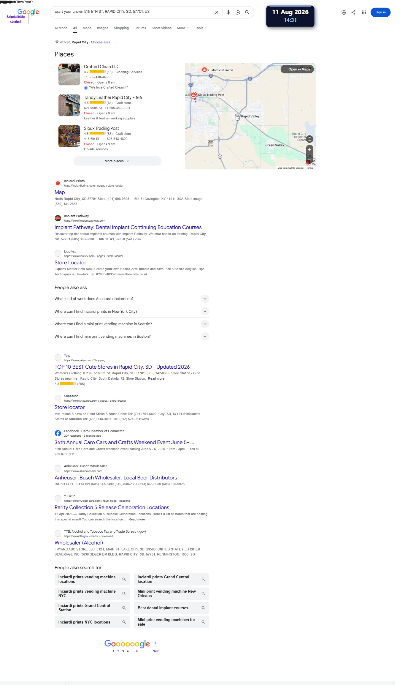The width and height of the screenshot is (400, 685).
Task: Open search by image lens
Action: 238,12
